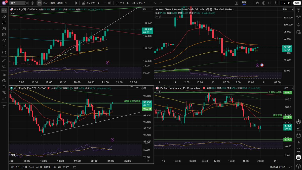Screen dimensions: 302x170
Task: Click the 無題 layout name to save
Action: click(x=244, y=3)
